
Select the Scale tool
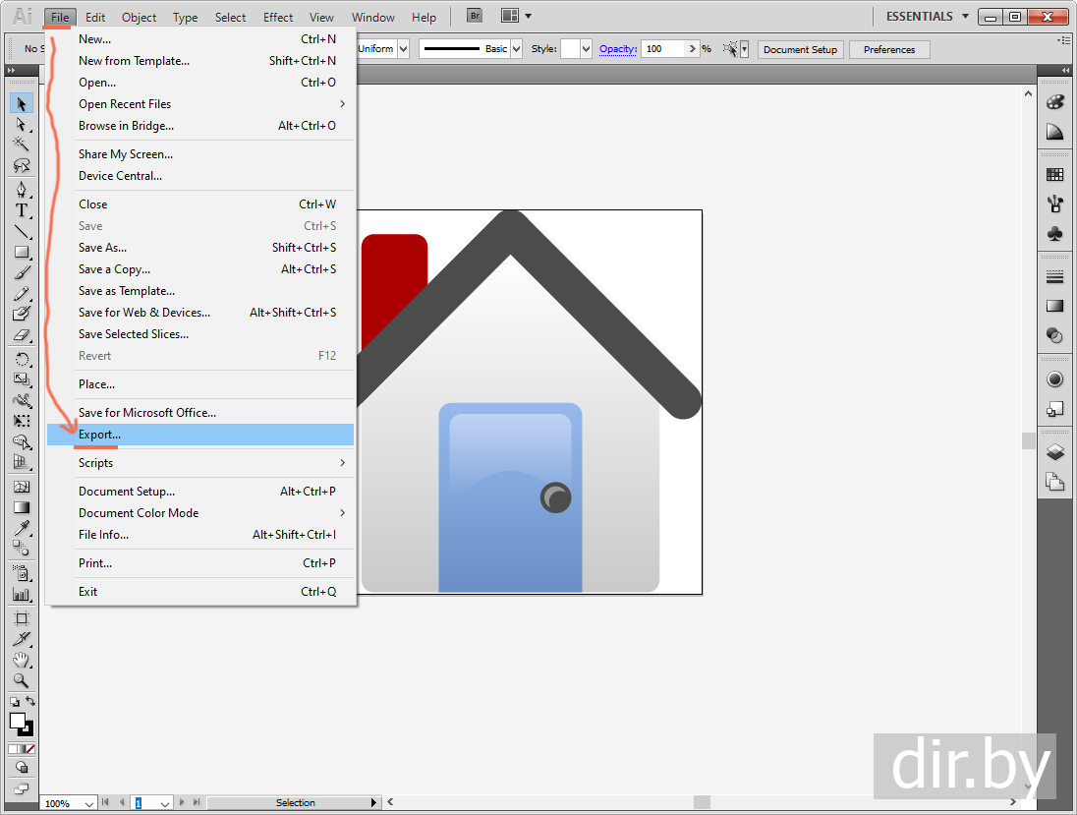22,379
